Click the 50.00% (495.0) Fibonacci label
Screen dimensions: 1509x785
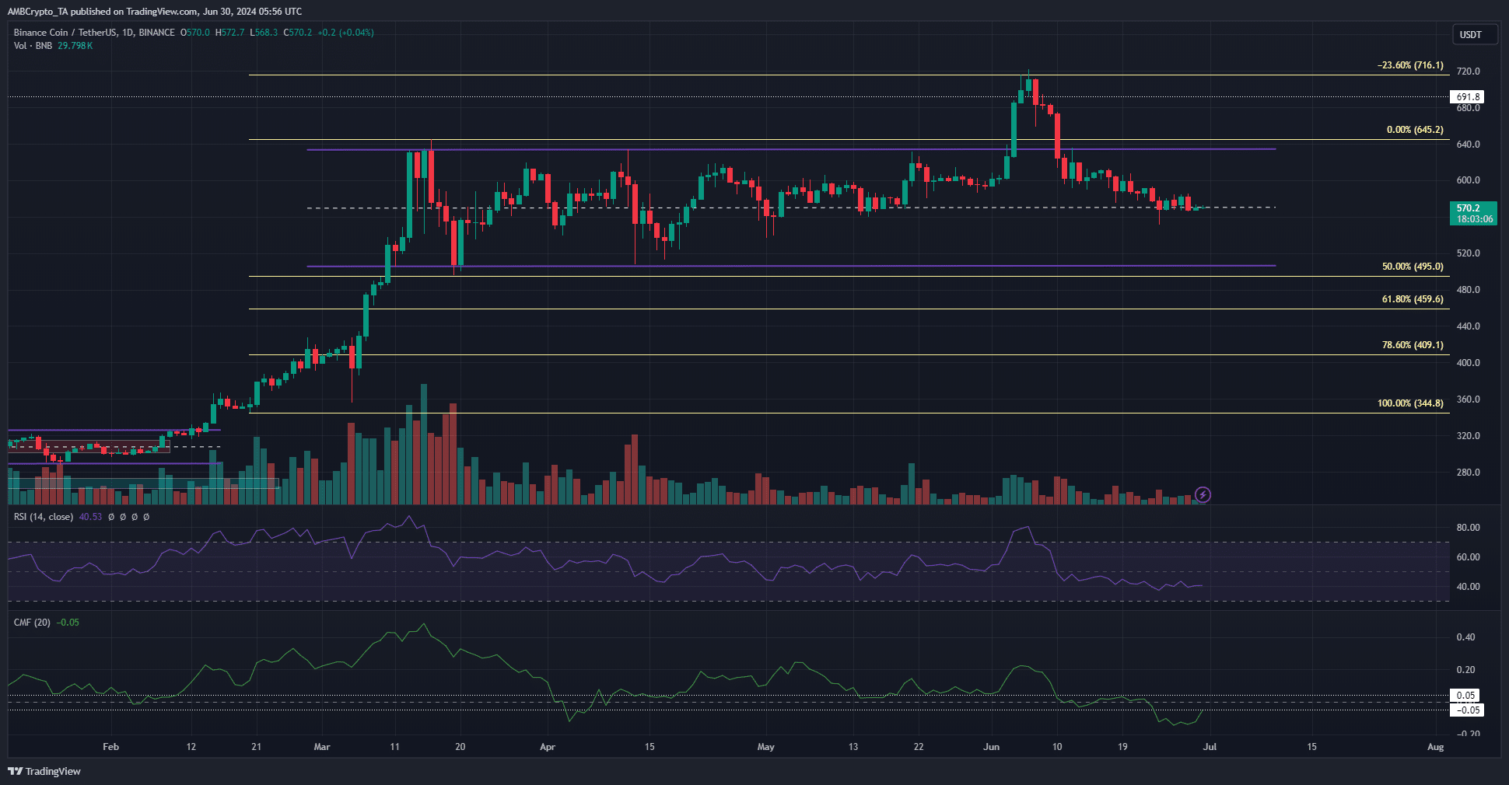pos(1413,267)
